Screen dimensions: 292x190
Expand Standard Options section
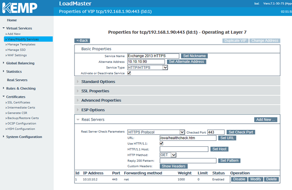177,82
